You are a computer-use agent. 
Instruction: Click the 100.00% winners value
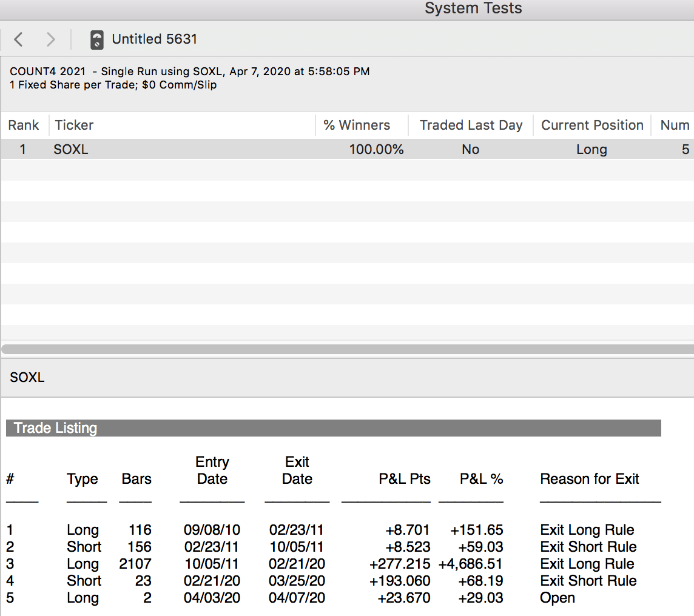point(376,150)
